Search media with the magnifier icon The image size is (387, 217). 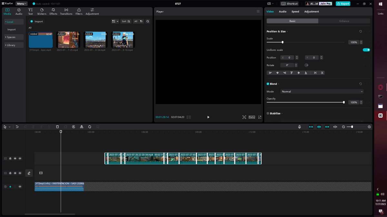click(148, 21)
